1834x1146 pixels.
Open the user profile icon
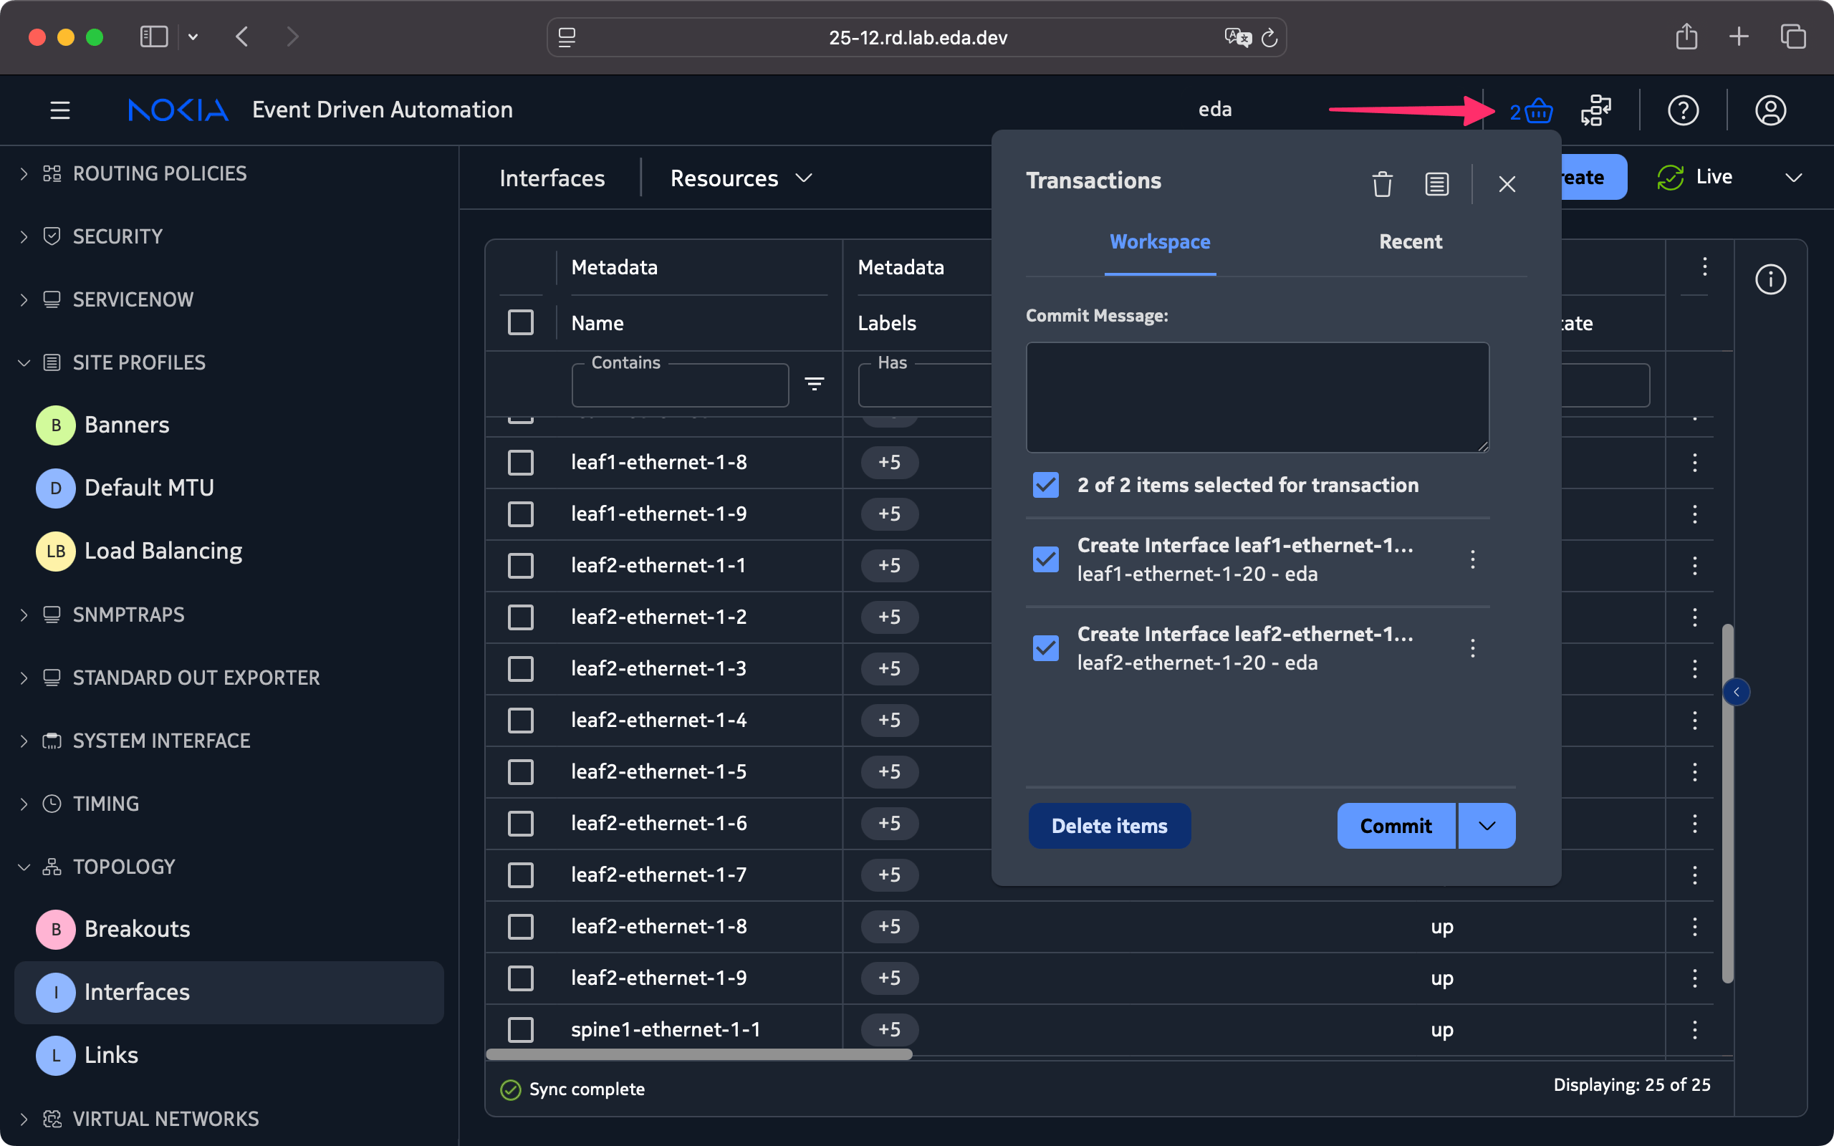pyautogui.click(x=1770, y=110)
